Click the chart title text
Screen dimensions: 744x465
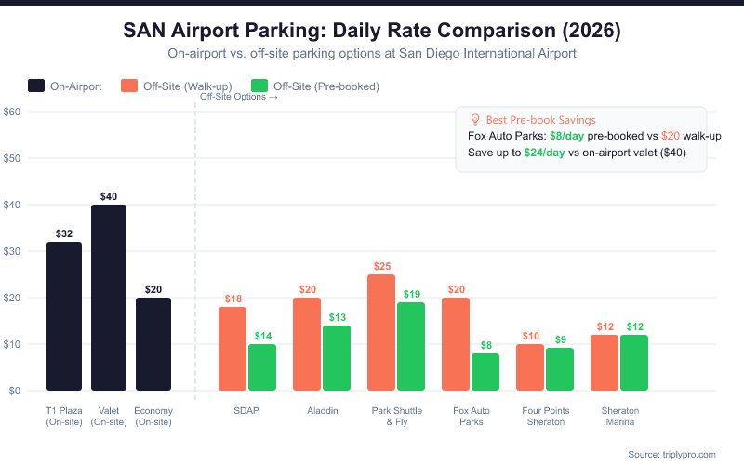click(372, 31)
